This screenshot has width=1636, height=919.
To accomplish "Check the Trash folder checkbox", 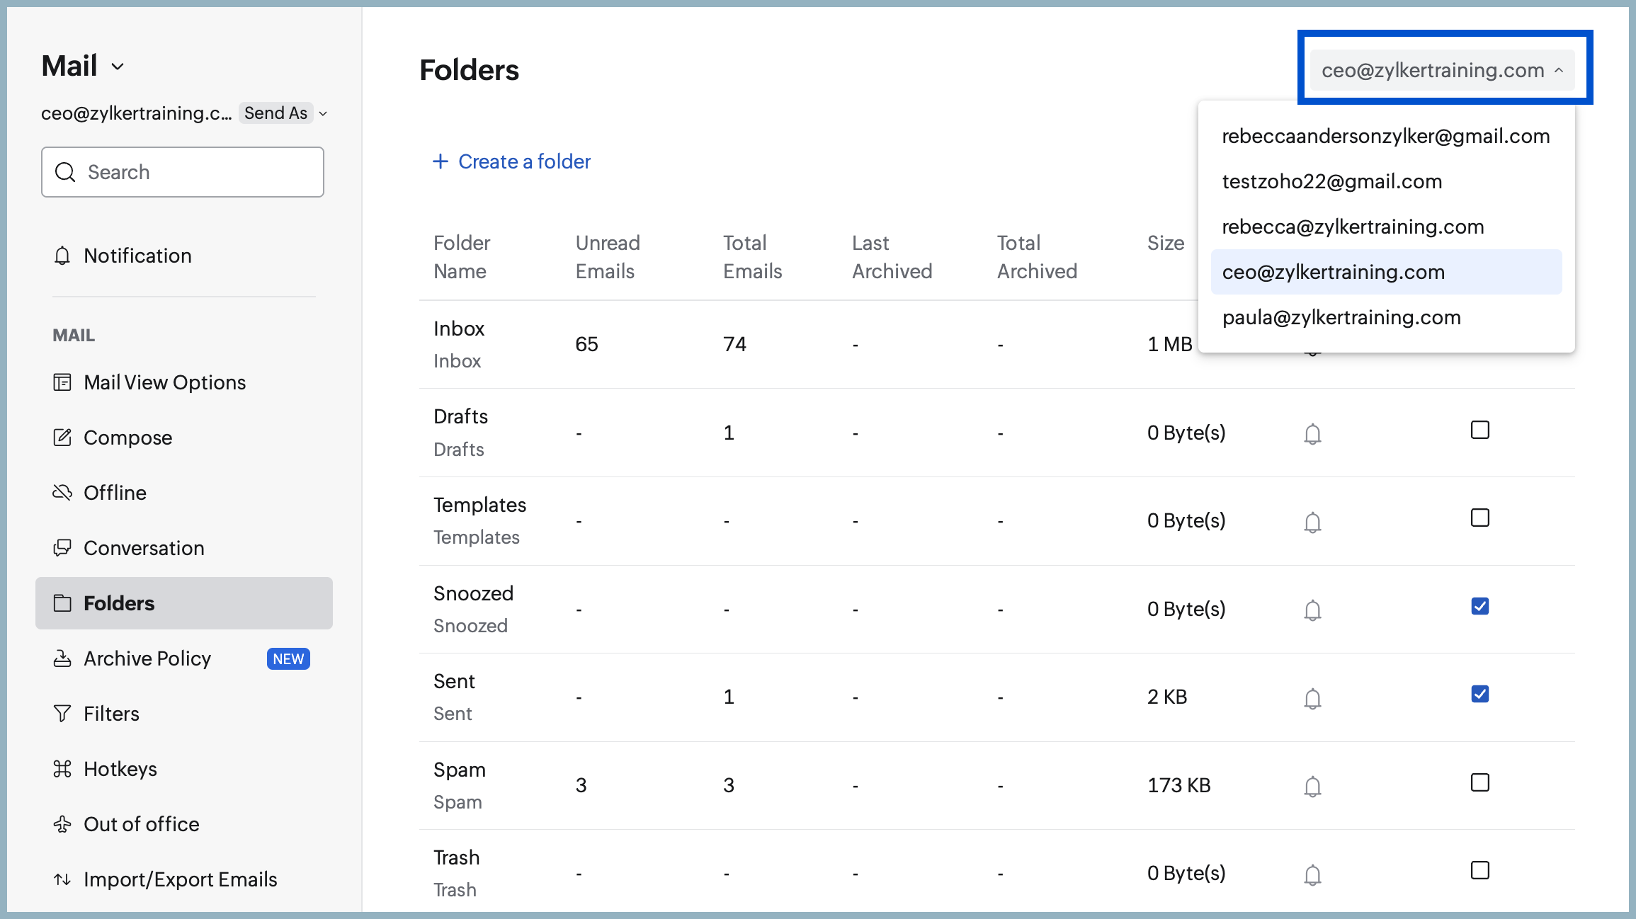I will pyautogui.click(x=1480, y=870).
